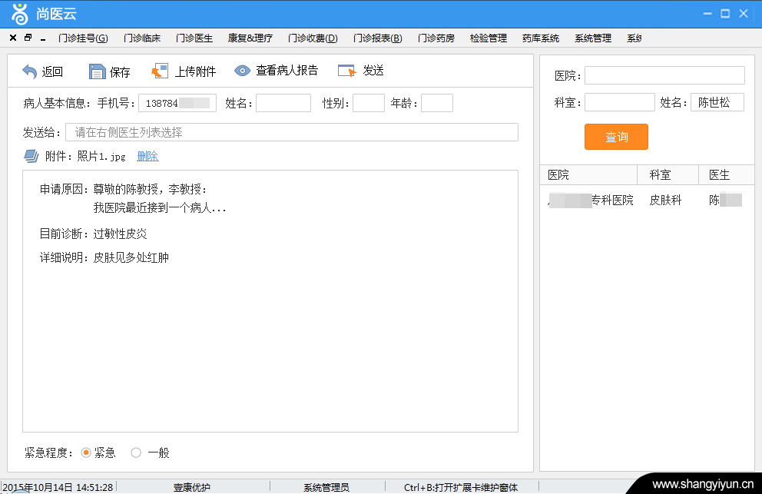Click the attachment stack icon beside 附件
The width and height of the screenshot is (762, 494).
pos(31,156)
